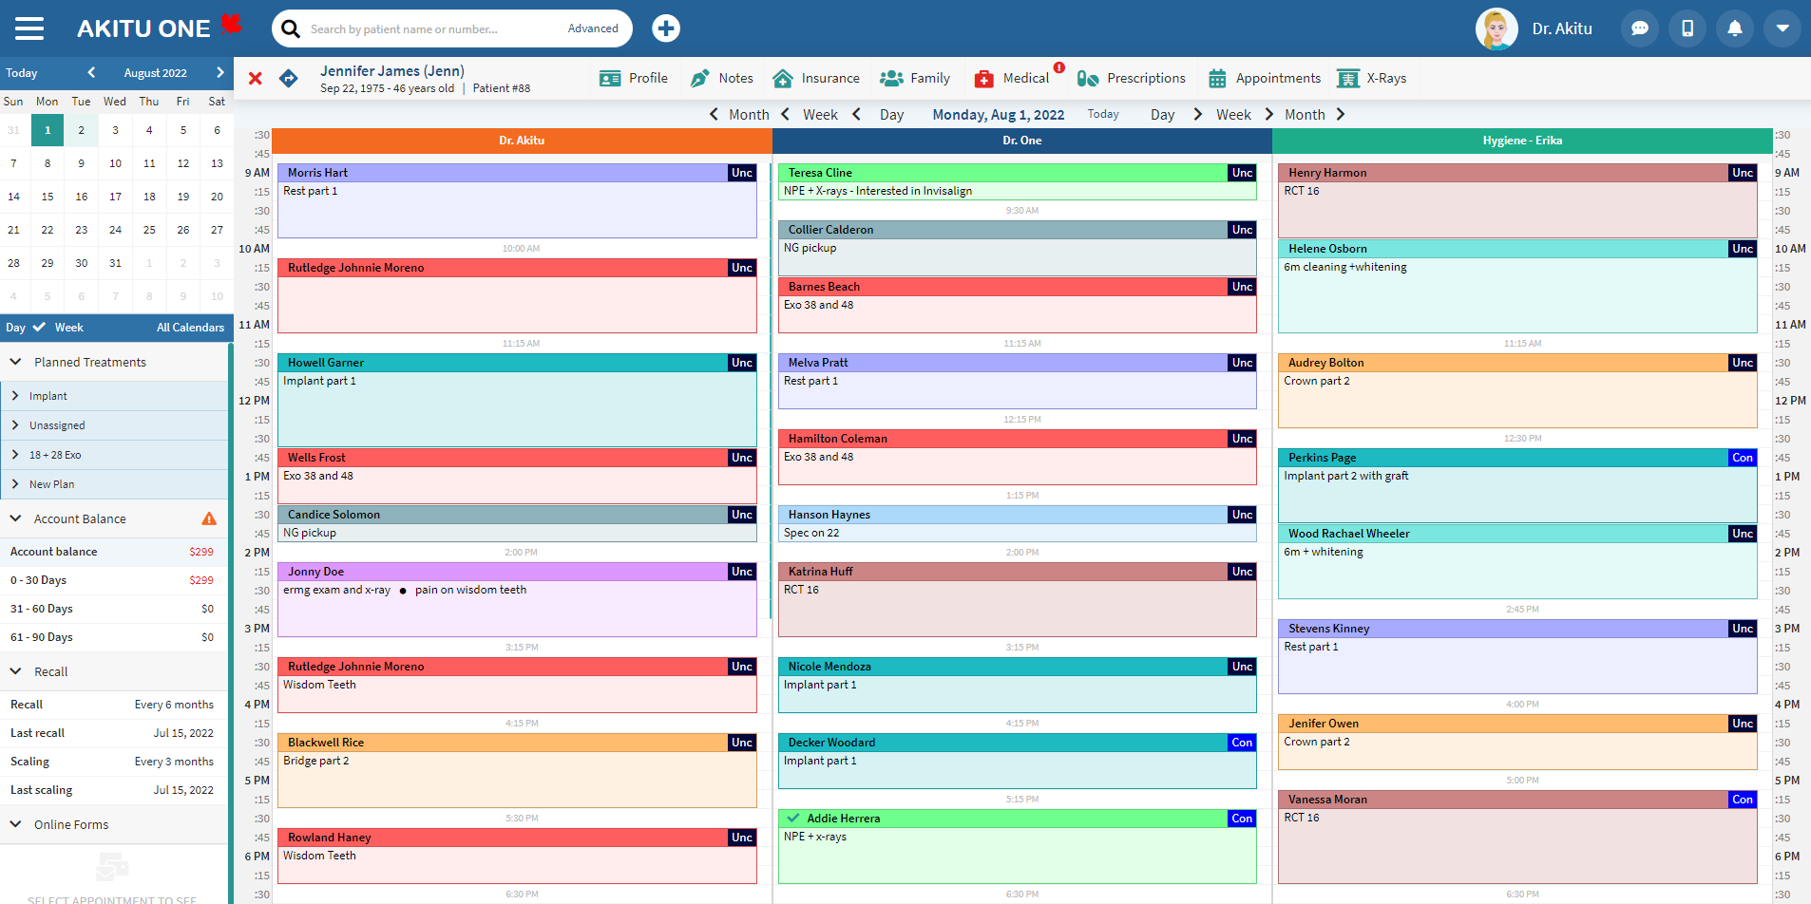Screen dimensions: 1811x904
Task: Jump to Today on the calendar
Action: pos(1101,114)
